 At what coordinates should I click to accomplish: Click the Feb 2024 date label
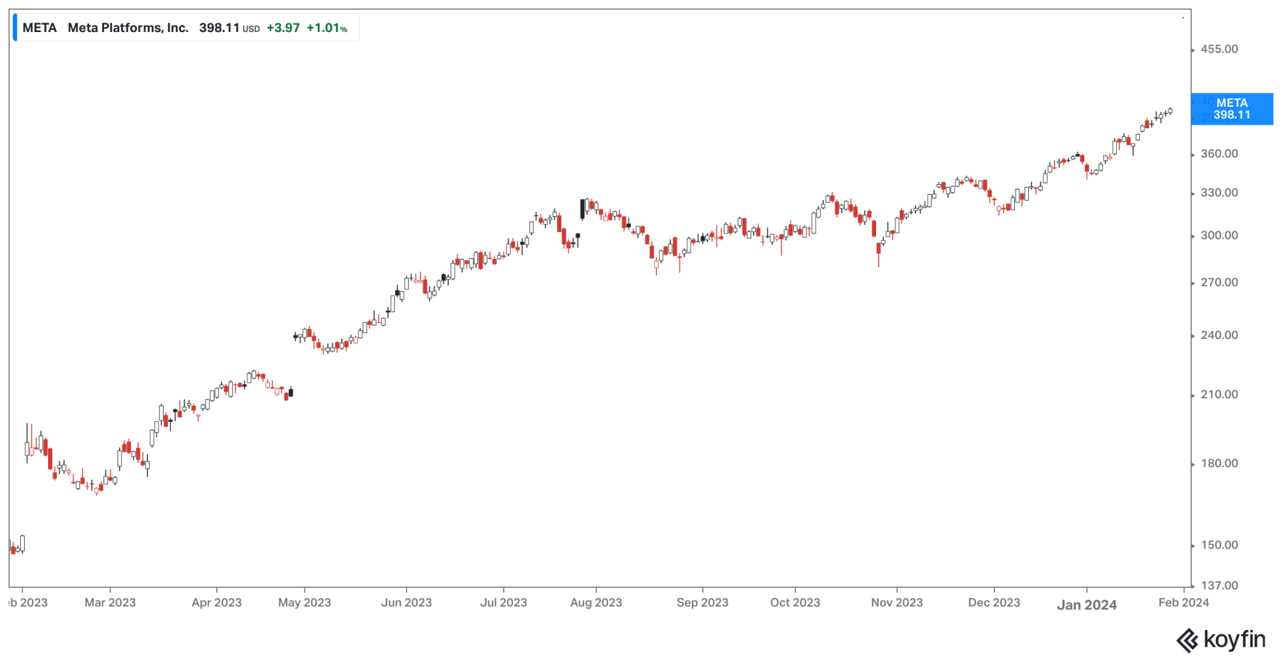1183,603
